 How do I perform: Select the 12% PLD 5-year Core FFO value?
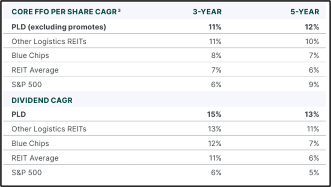(x=312, y=27)
